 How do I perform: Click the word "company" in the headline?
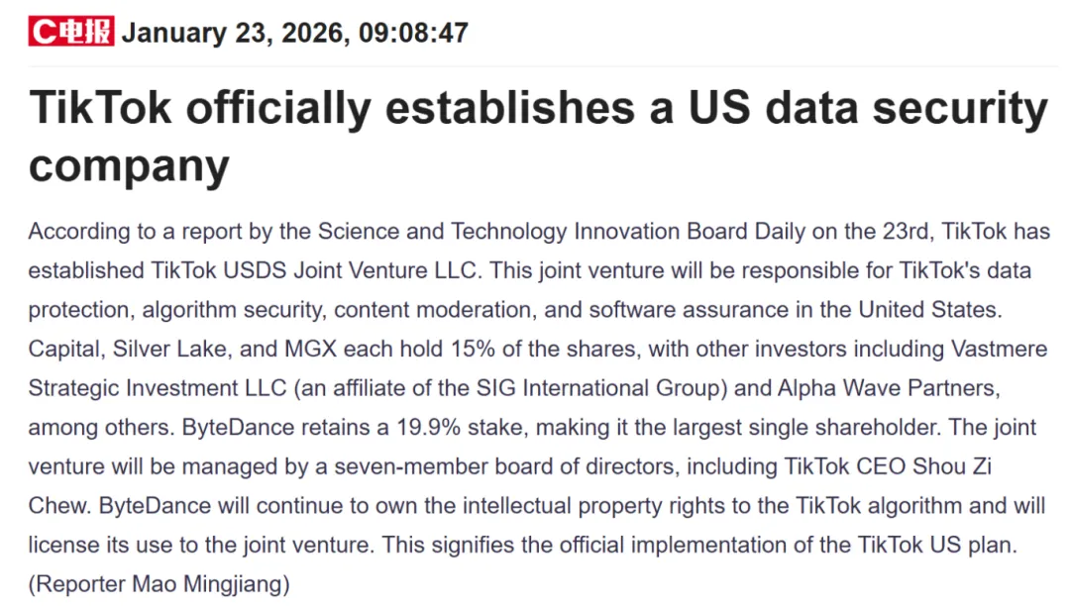[x=129, y=164]
